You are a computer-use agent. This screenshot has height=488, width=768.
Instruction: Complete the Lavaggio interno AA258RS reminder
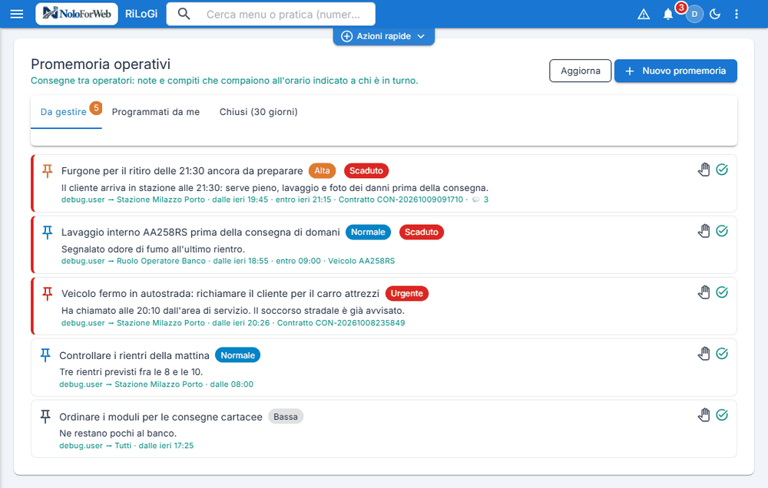722,231
